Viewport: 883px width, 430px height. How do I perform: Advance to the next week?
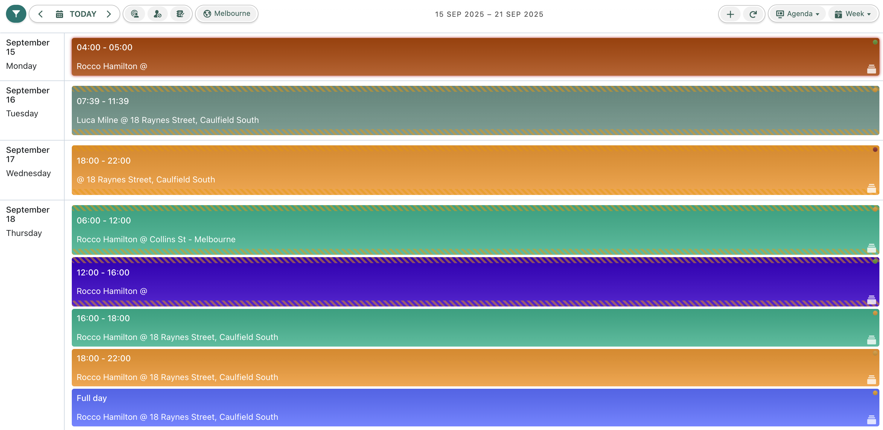pyautogui.click(x=109, y=14)
